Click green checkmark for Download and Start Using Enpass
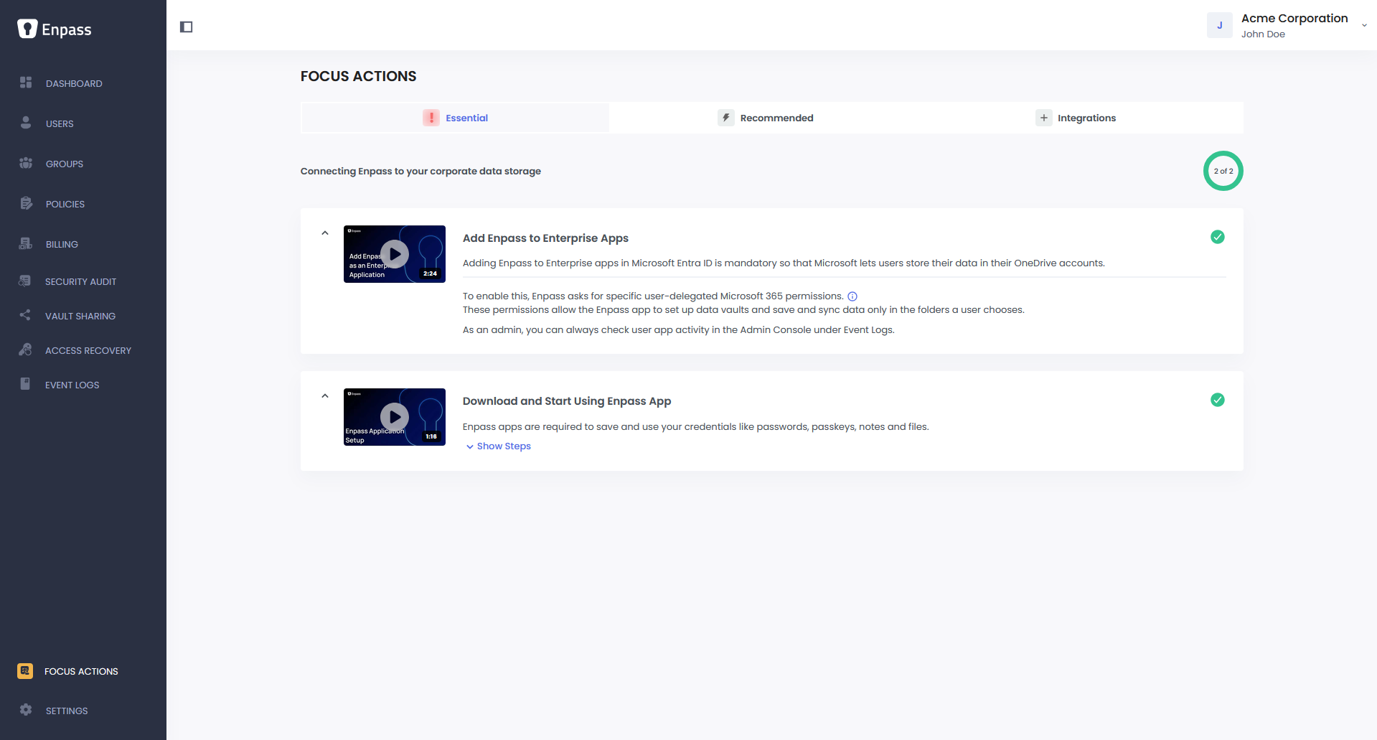The image size is (1377, 740). 1218,400
